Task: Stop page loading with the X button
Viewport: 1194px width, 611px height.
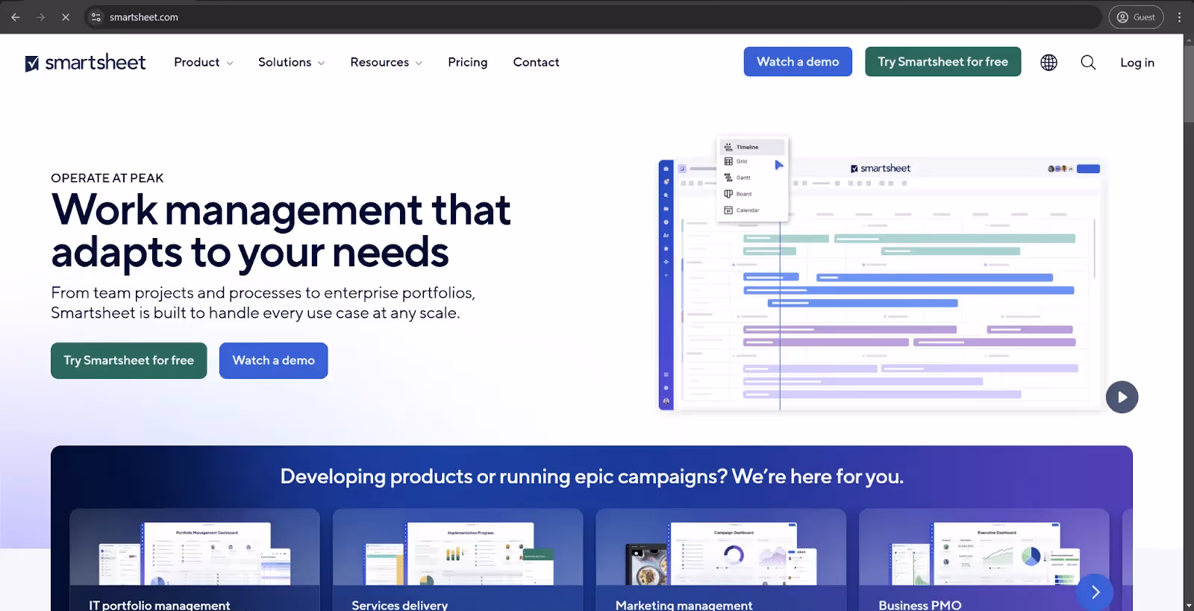Action: pyautogui.click(x=66, y=17)
